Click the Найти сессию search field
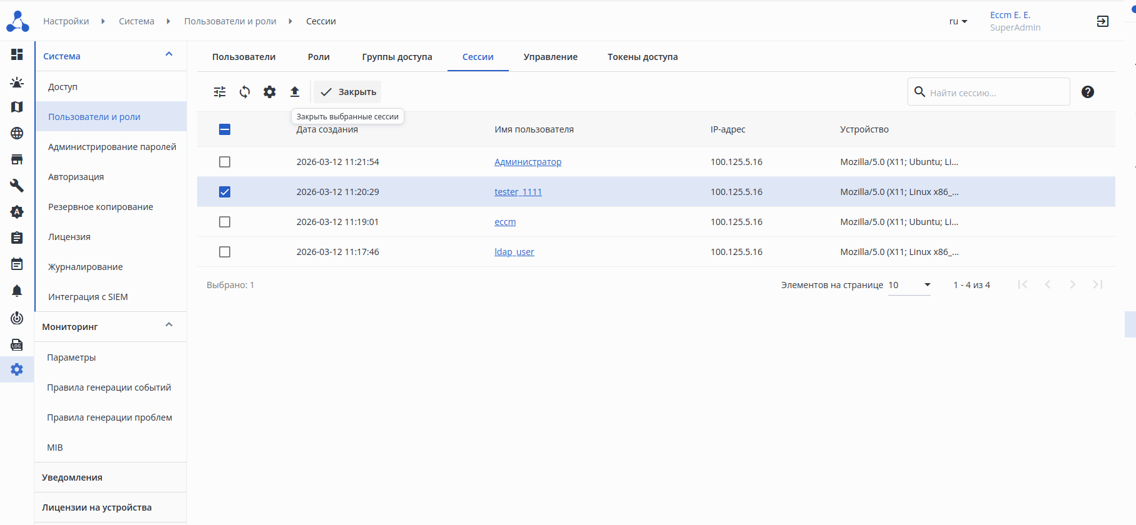The height and width of the screenshot is (525, 1136). click(x=995, y=92)
